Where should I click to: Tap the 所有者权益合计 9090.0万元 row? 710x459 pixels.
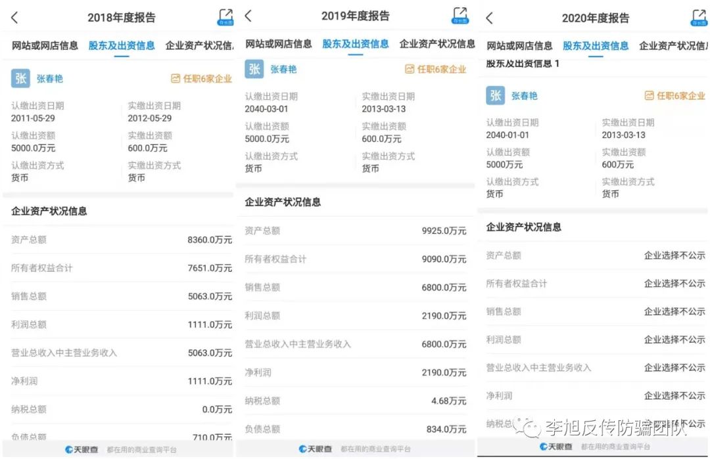355,259
